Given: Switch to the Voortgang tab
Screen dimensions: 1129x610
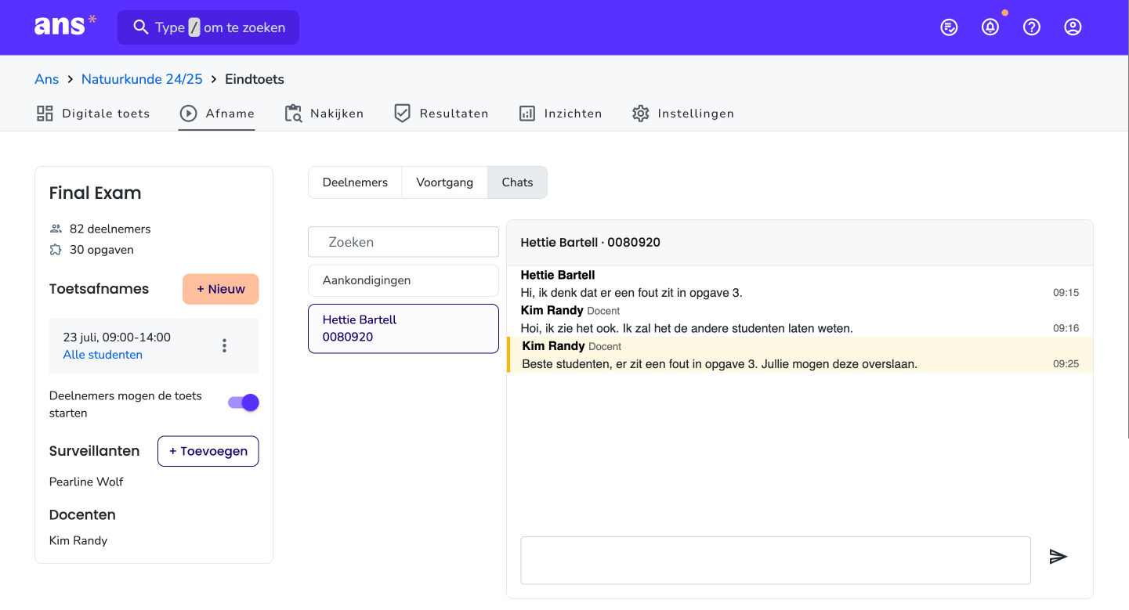Looking at the screenshot, I should tap(444, 182).
